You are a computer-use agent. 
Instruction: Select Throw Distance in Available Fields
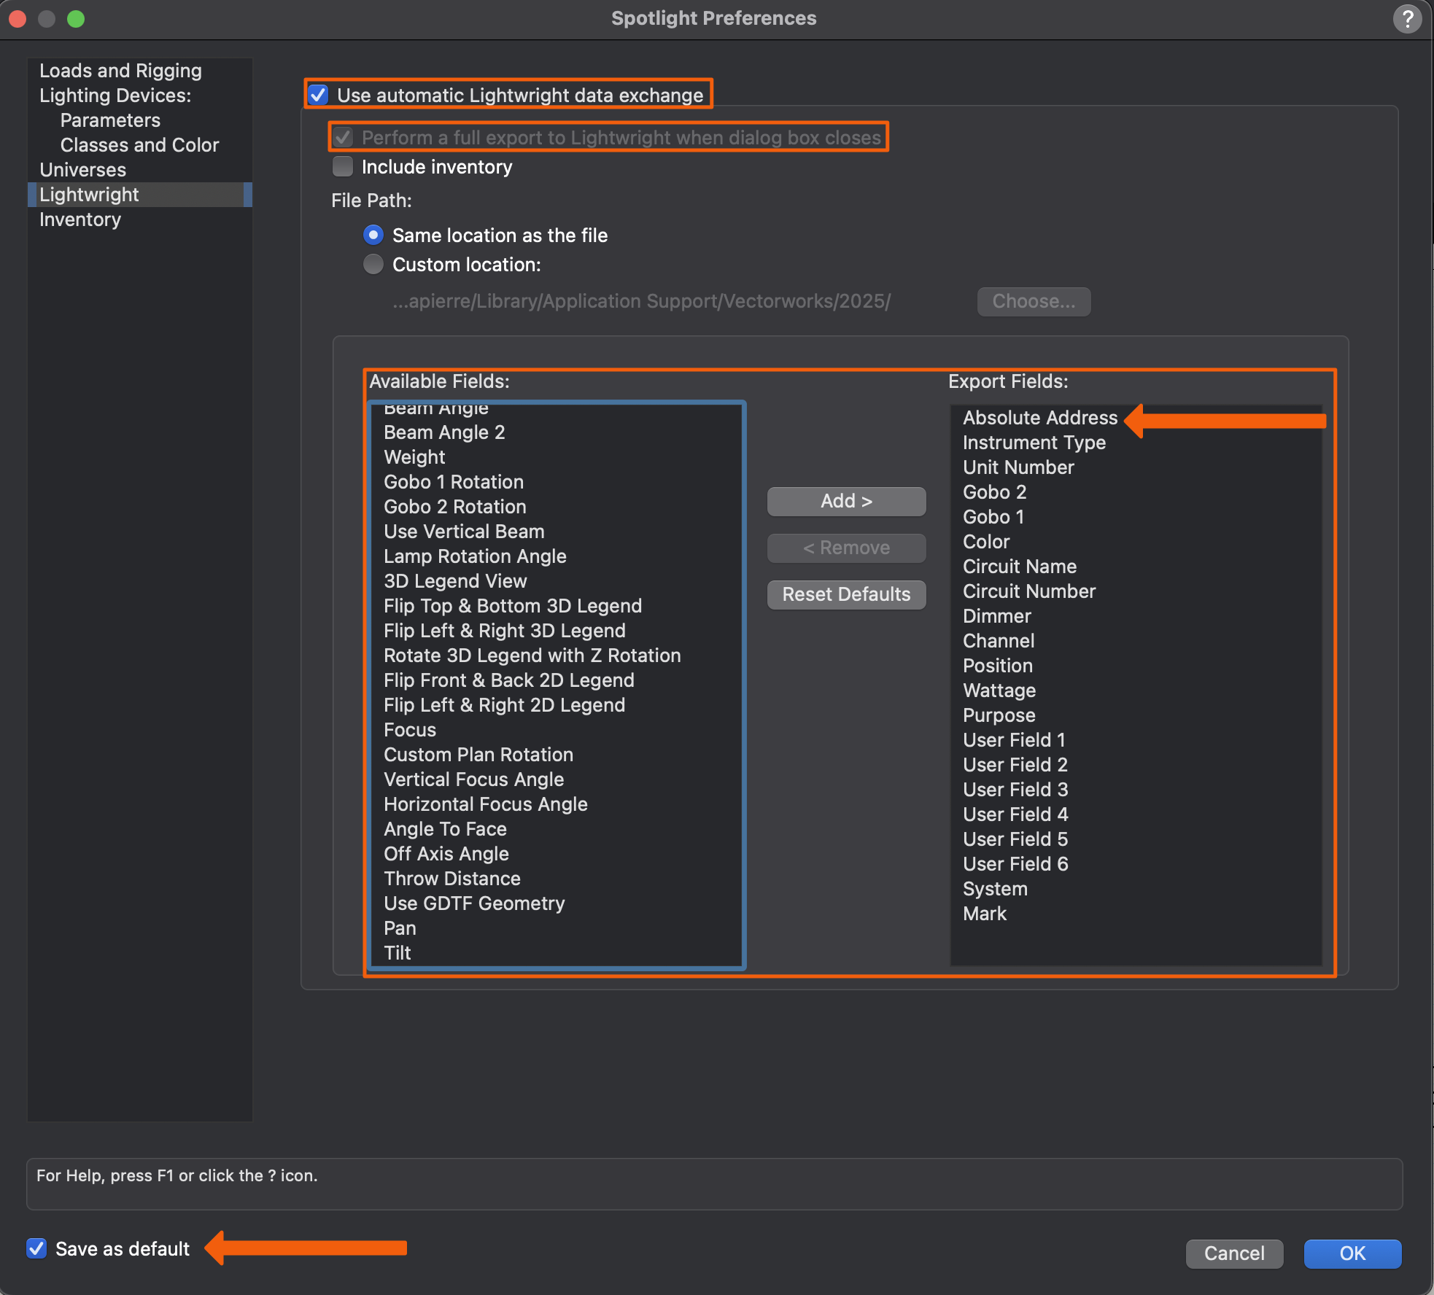452,879
